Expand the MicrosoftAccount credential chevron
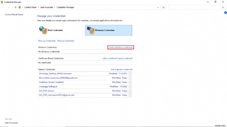This screenshot has width=227, height=127. [x=130, y=78]
